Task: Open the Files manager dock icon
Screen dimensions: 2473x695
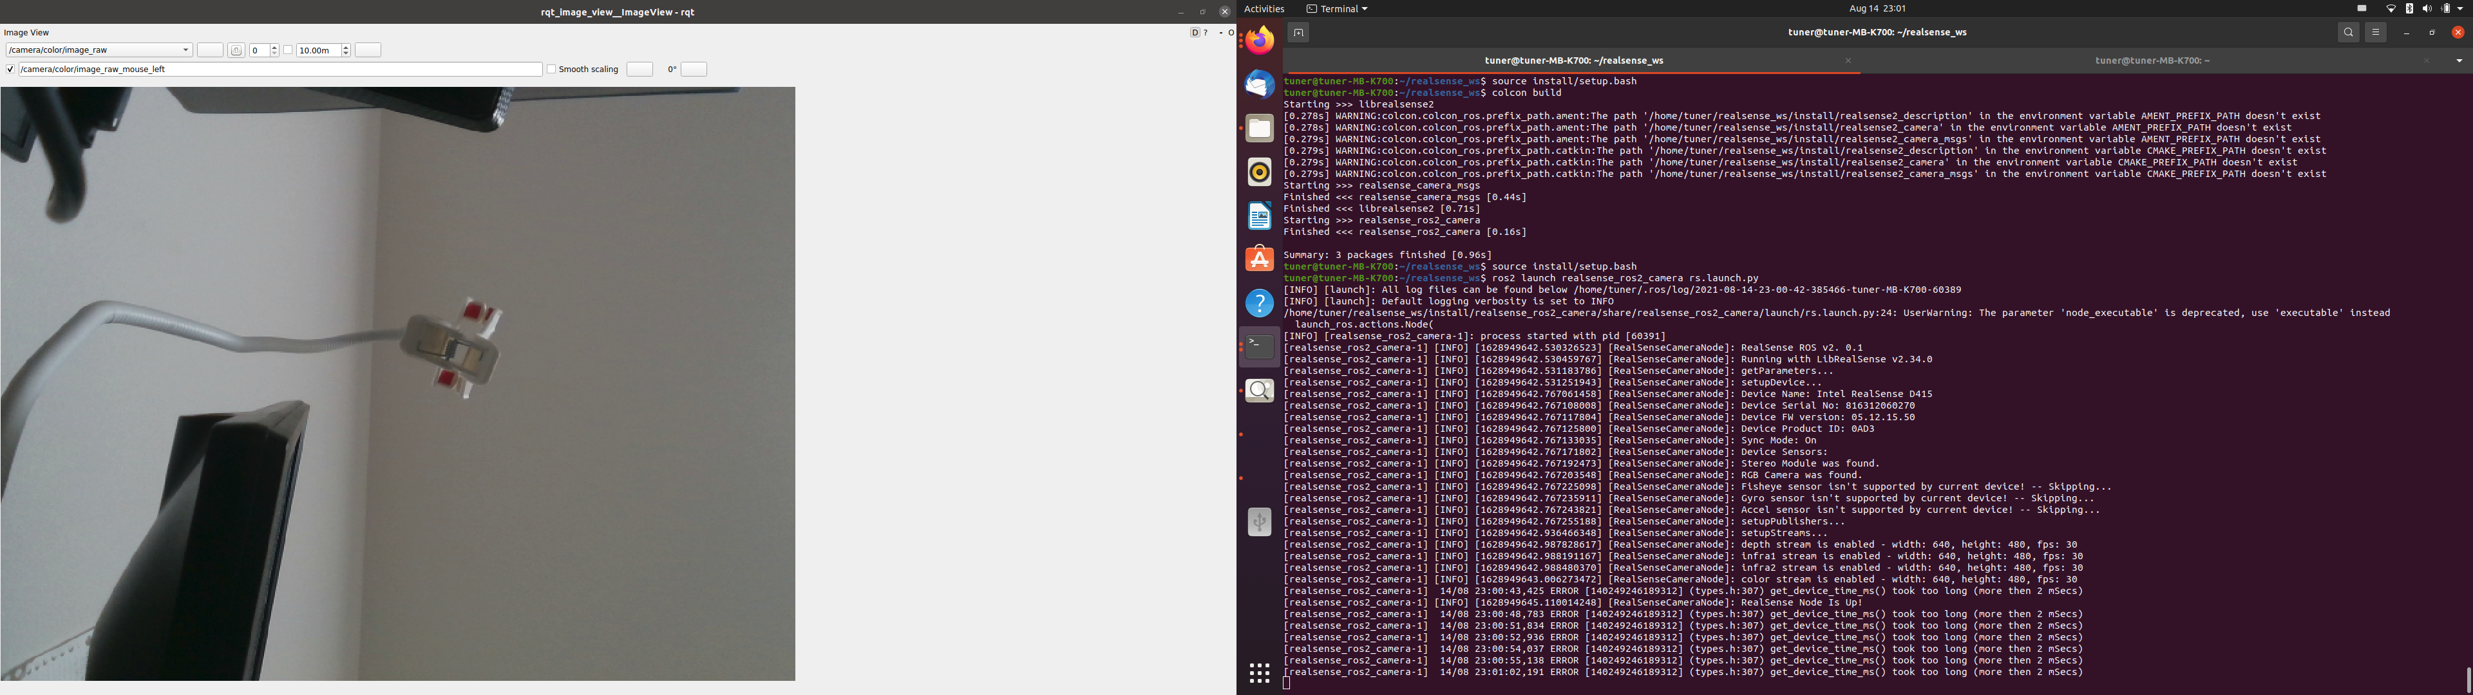Action: click(1260, 129)
